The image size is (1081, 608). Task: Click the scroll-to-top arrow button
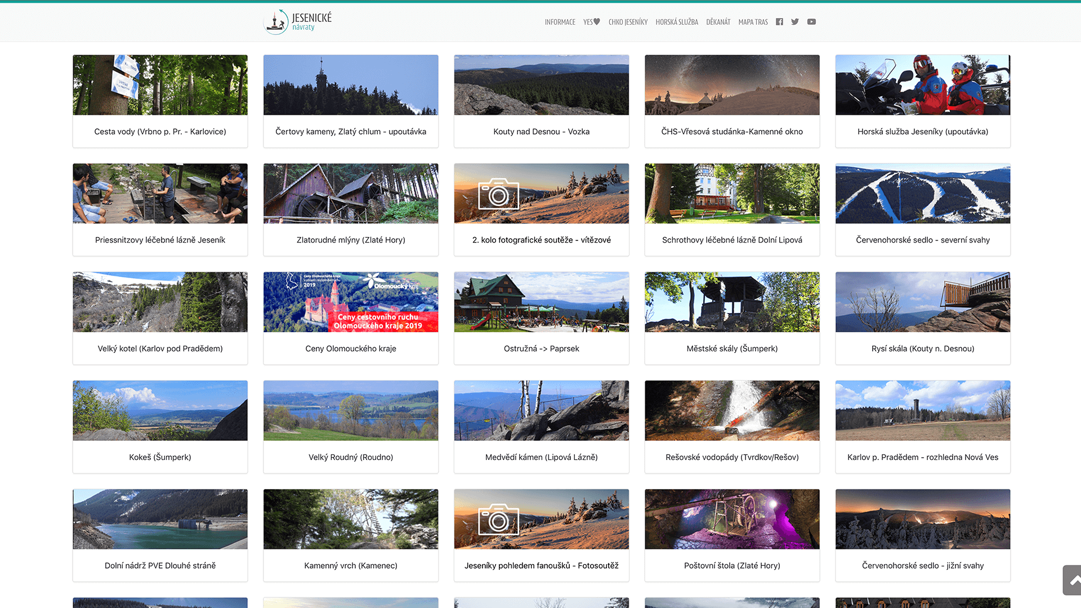(x=1073, y=580)
